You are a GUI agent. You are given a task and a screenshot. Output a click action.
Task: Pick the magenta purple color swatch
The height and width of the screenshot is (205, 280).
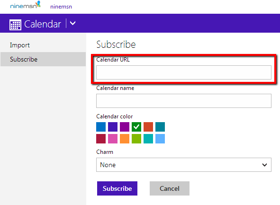click(x=125, y=127)
